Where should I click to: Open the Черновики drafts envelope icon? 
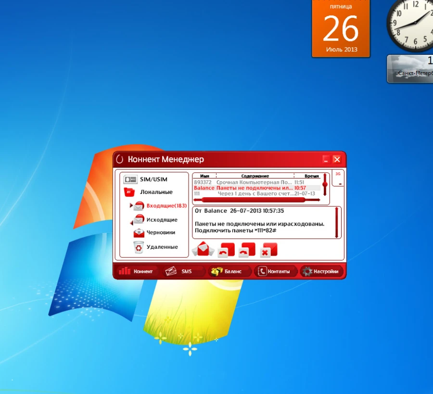139,233
